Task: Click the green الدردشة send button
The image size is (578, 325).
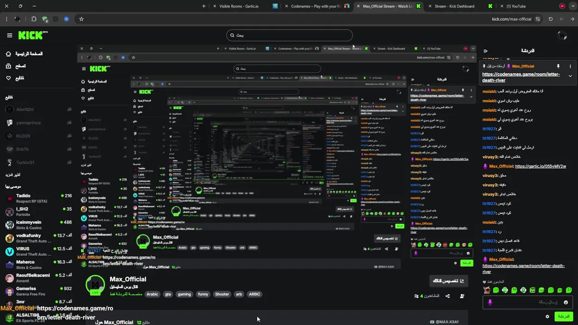Action: [564, 316]
